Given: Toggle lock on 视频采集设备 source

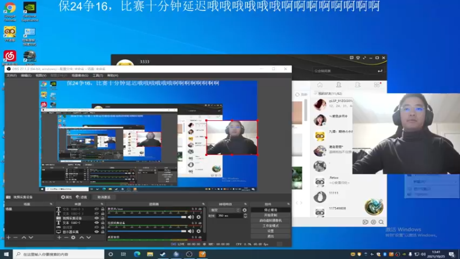Looking at the screenshot, I should (x=103, y=218).
